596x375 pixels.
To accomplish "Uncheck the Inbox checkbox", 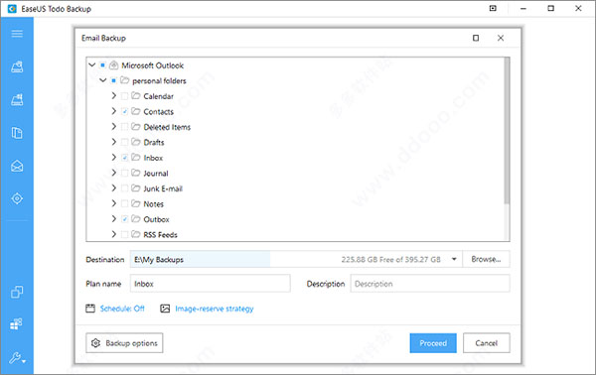I will pyautogui.click(x=124, y=158).
